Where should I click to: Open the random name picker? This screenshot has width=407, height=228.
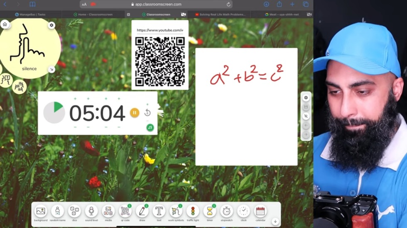click(58, 211)
